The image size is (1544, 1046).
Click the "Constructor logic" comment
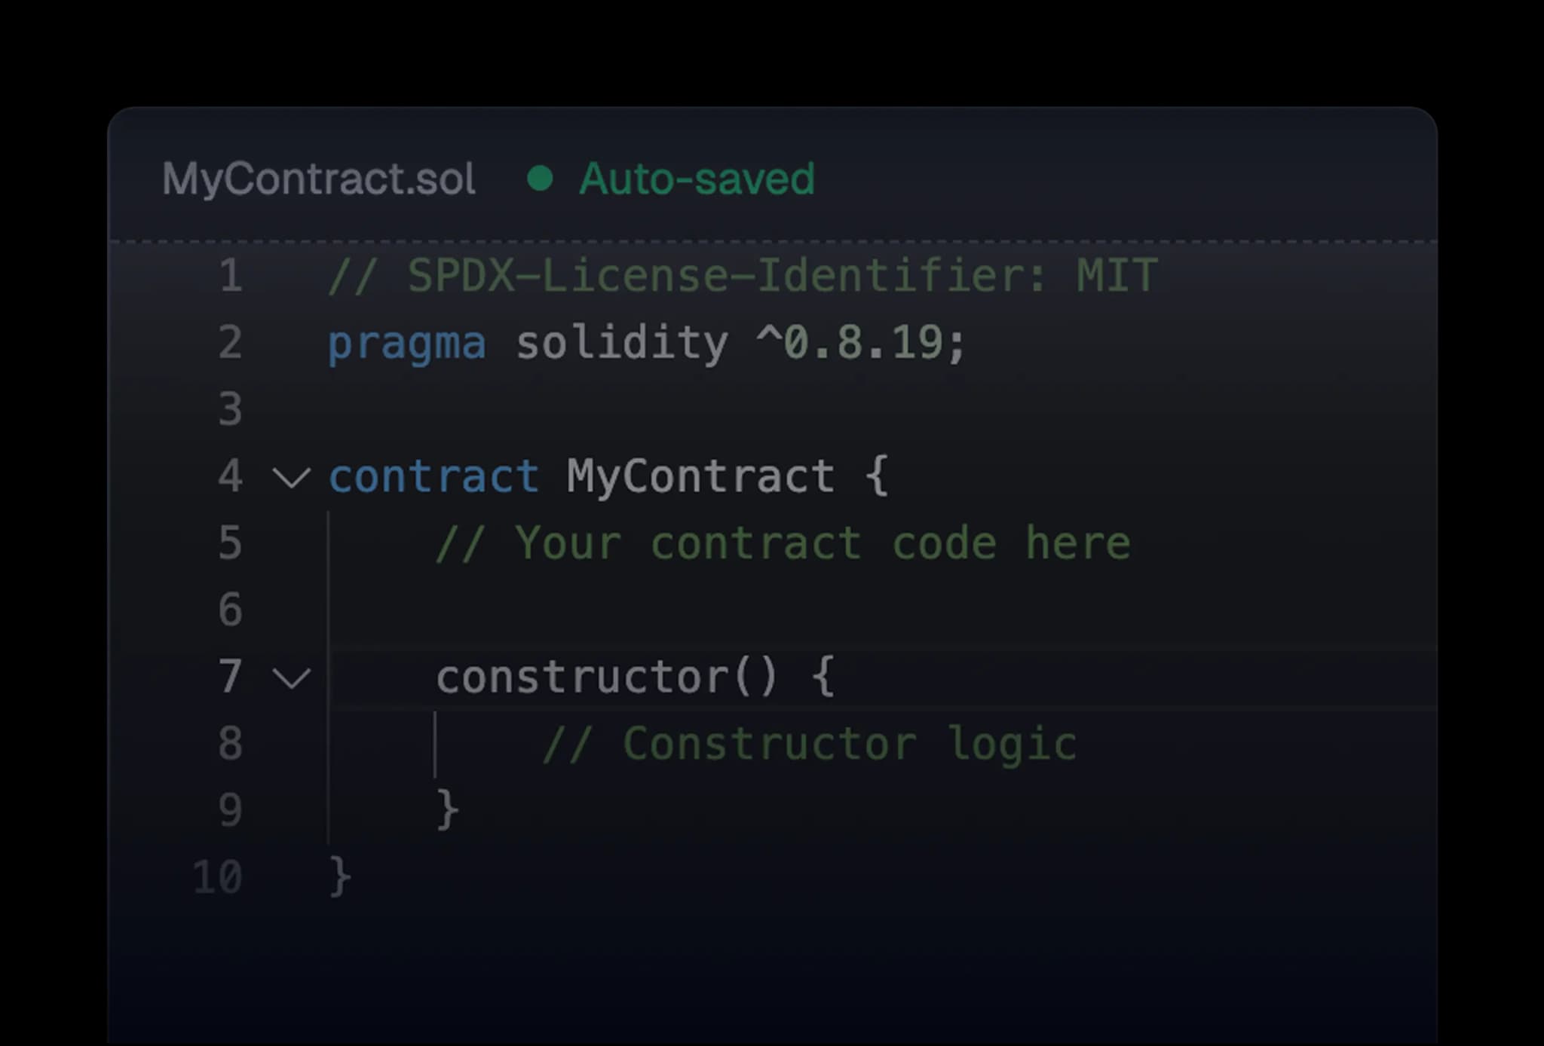tap(810, 744)
